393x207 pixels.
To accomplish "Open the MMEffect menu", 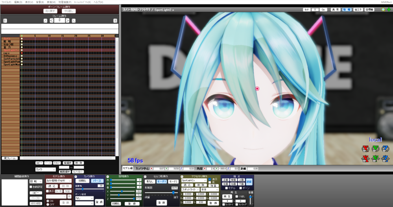I will click(x=386, y=2).
